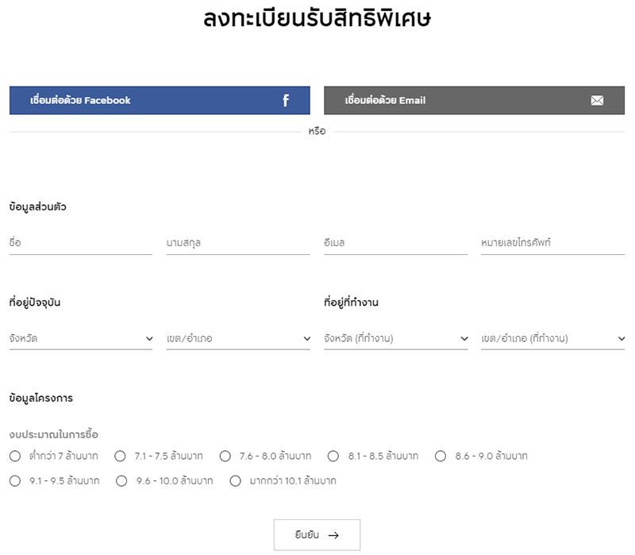
Task: Click the arrow icon in ยืนยัน button
Action: coord(333,535)
